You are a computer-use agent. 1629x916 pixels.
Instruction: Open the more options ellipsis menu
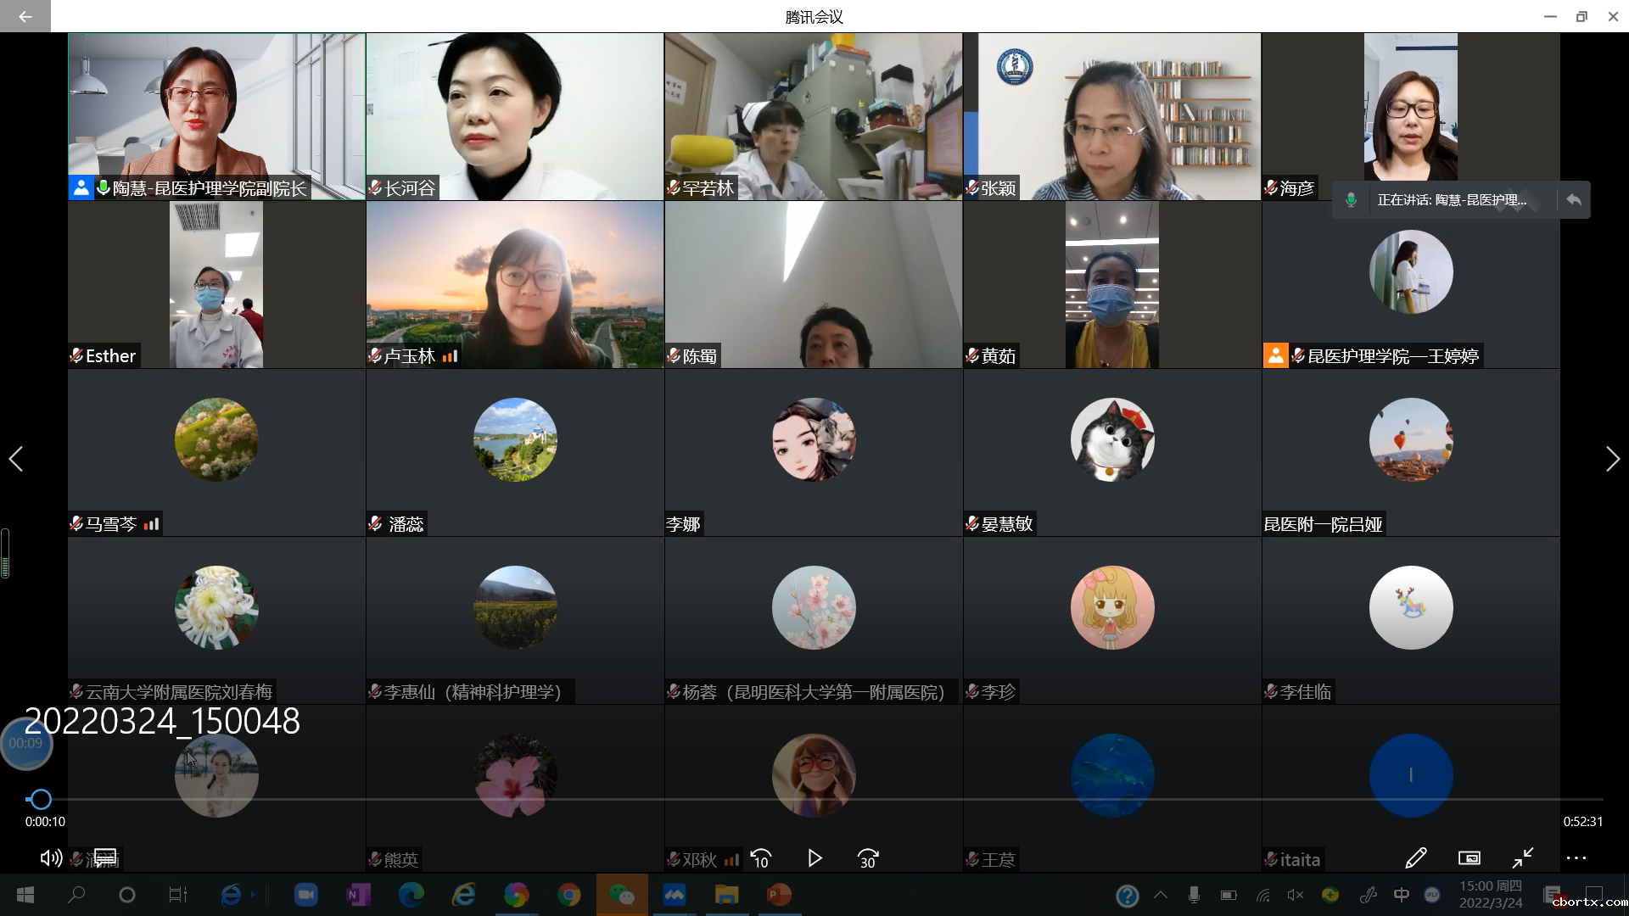(1576, 858)
